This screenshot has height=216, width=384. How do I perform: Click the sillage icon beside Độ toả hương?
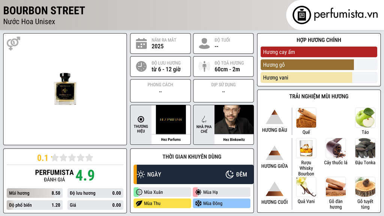tap(204, 66)
